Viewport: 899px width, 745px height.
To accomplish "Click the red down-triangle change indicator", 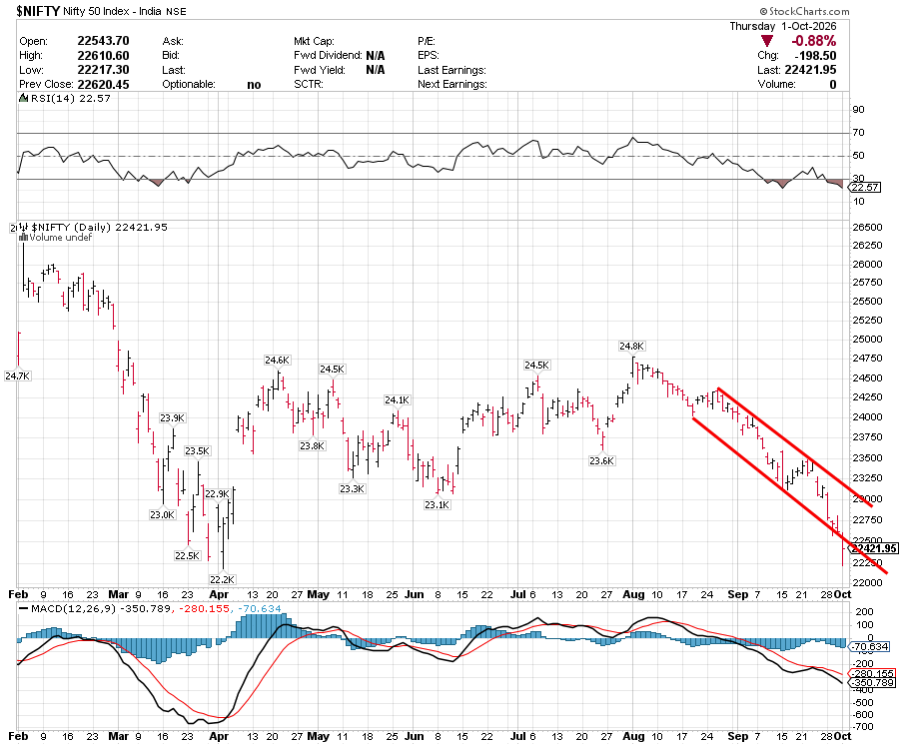I will tap(766, 41).
